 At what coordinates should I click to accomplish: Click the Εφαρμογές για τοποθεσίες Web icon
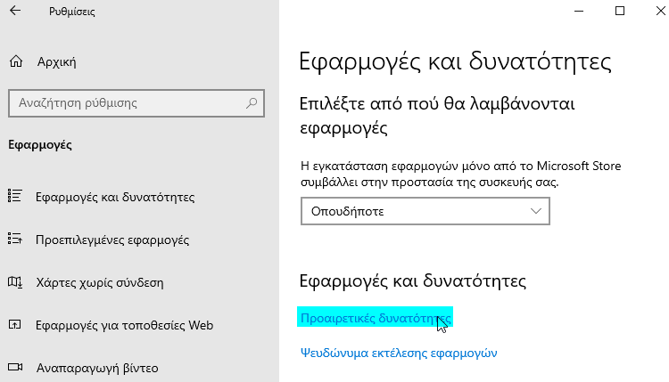tap(15, 325)
